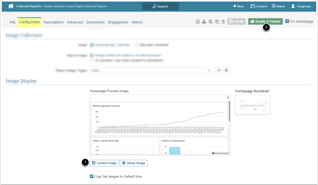Click the gear icon beside Report Image Trigger

coord(227,70)
